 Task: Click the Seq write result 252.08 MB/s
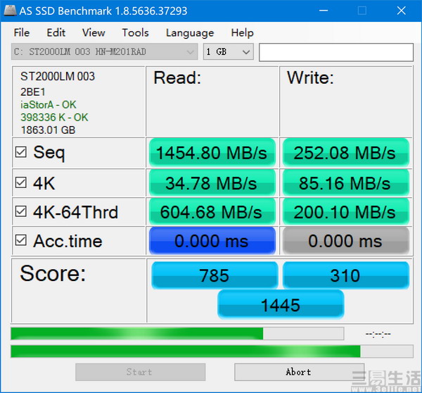346,153
